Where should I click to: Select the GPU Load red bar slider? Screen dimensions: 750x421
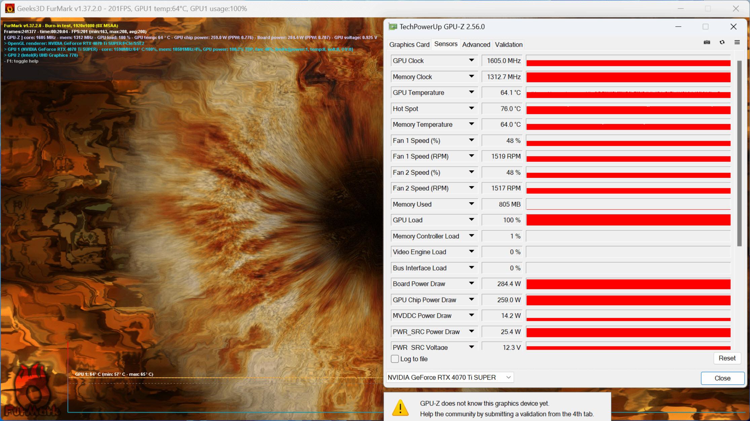tap(629, 220)
